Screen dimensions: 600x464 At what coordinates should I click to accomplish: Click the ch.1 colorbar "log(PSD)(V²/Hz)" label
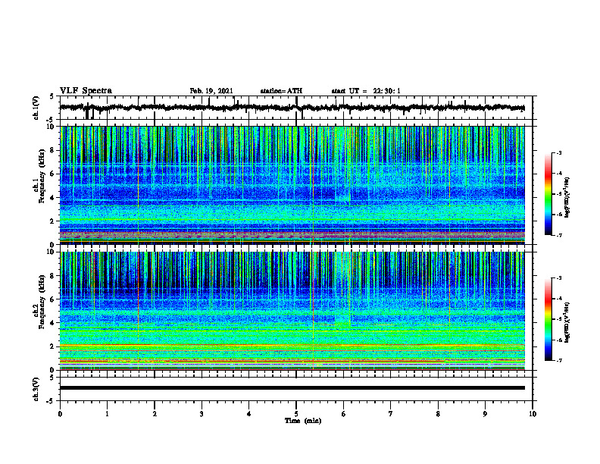coord(567,197)
